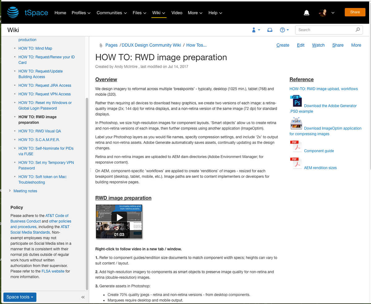Open HOW TO: S.C.A.M.P.E.R. page
The height and width of the screenshot is (304, 371).
pyautogui.click(x=39, y=140)
